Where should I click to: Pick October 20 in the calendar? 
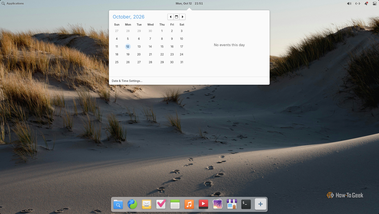coord(139,54)
